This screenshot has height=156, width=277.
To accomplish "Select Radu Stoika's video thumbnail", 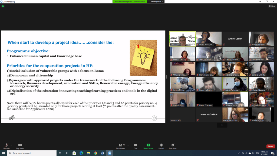I will [182, 38].
